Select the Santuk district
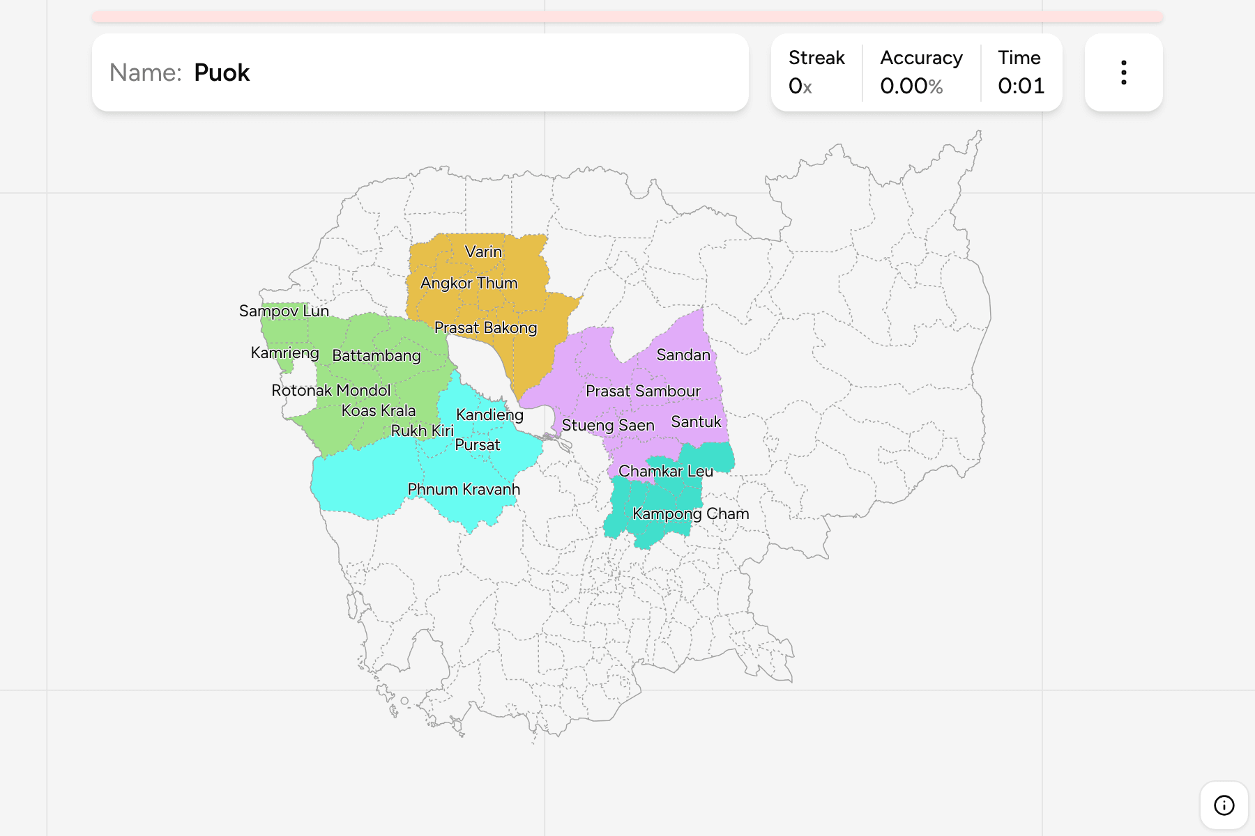The height and width of the screenshot is (836, 1255). pos(696,421)
